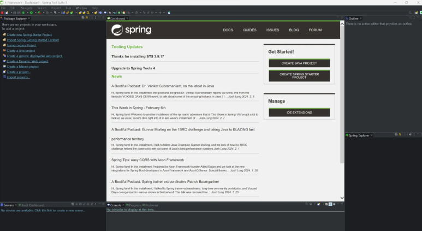Image resolution: width=422 pixels, height=231 pixels.
Task: Open the Outline view menu icon
Action: [x=414, y=17]
